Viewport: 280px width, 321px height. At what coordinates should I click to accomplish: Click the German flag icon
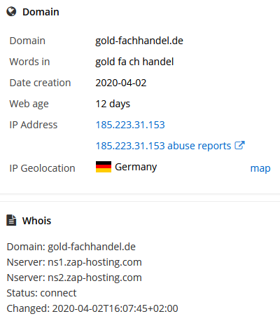coord(104,167)
